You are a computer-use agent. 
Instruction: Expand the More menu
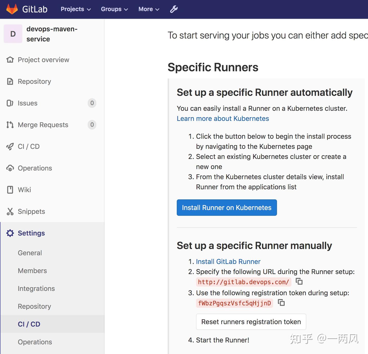[148, 9]
